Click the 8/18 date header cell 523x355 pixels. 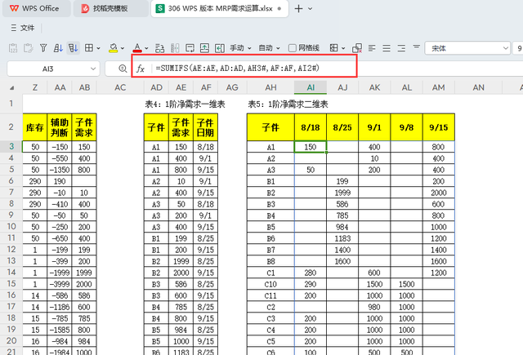tap(311, 127)
